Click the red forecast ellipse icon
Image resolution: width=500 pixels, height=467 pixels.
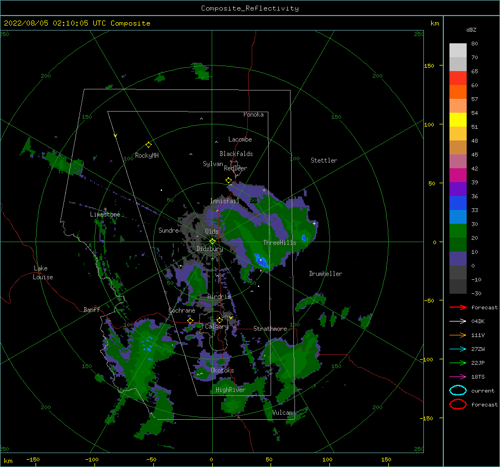(458, 404)
